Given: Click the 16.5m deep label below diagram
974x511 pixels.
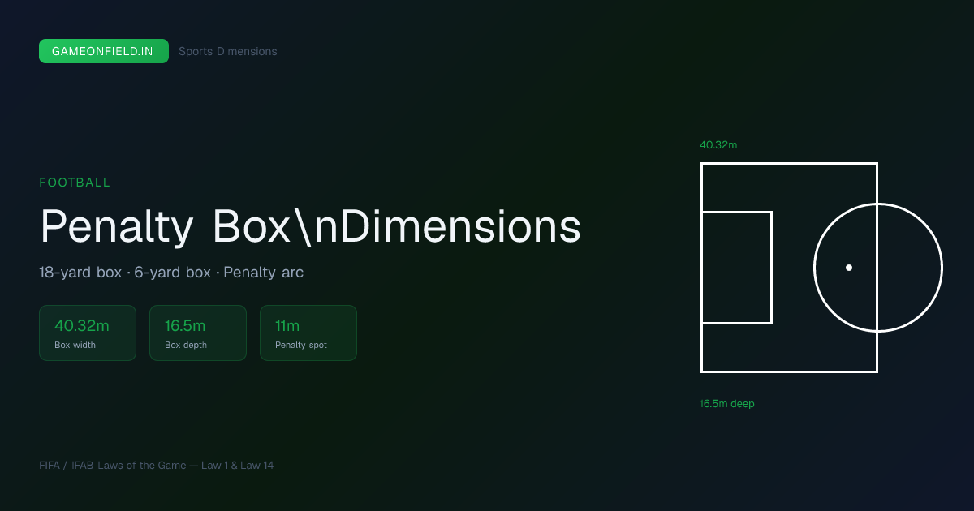Looking at the screenshot, I should [727, 403].
